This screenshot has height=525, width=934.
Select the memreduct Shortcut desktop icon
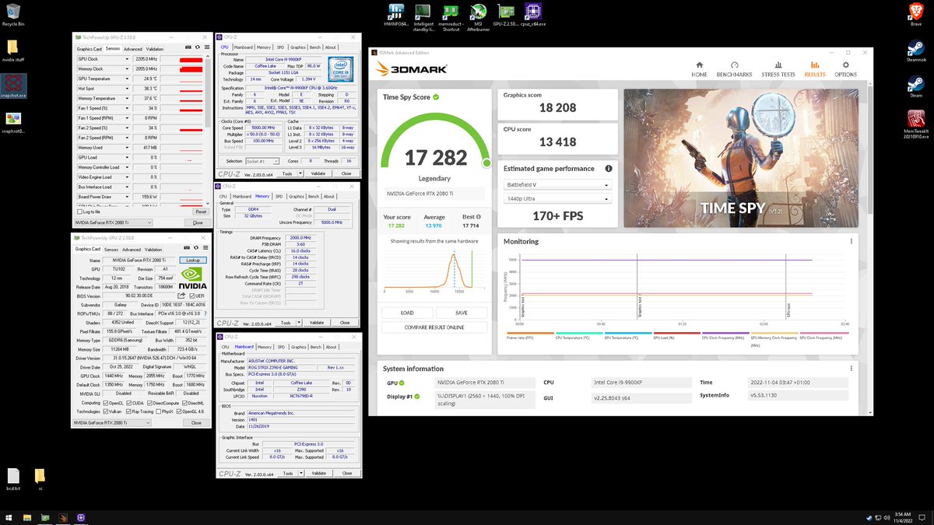click(x=451, y=17)
